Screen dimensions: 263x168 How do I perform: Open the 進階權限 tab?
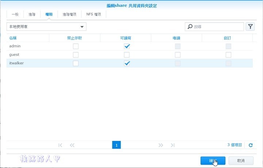(69, 14)
